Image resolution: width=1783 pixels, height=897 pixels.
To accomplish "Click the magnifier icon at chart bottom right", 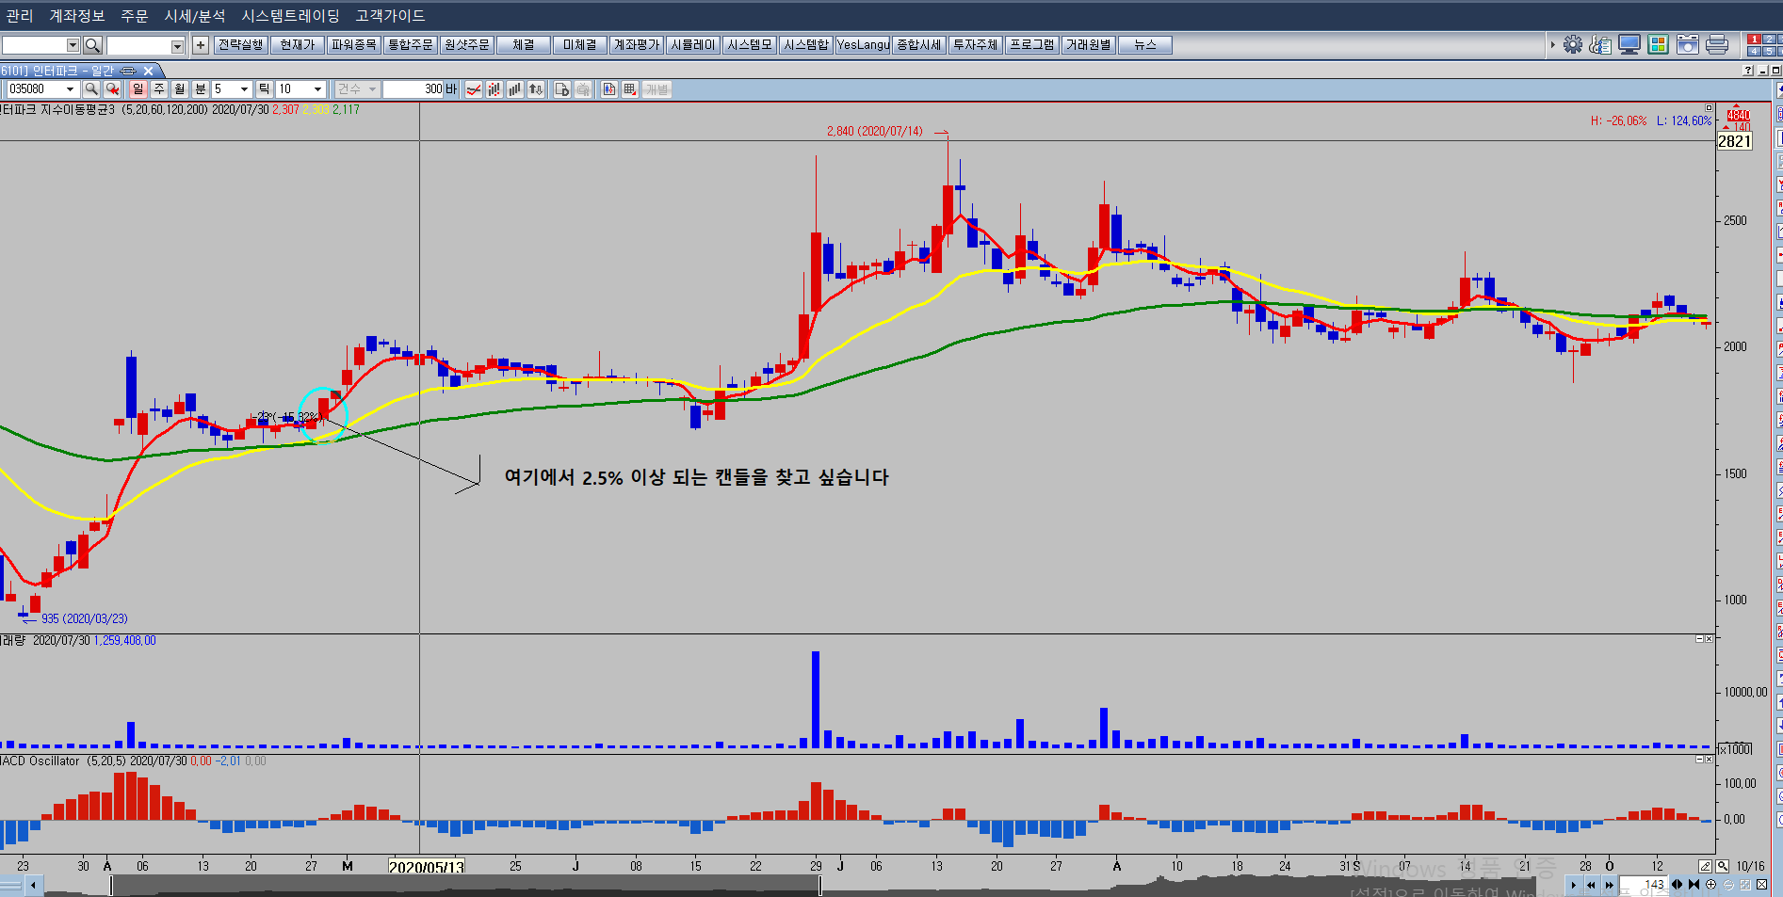I will pyautogui.click(x=1722, y=866).
